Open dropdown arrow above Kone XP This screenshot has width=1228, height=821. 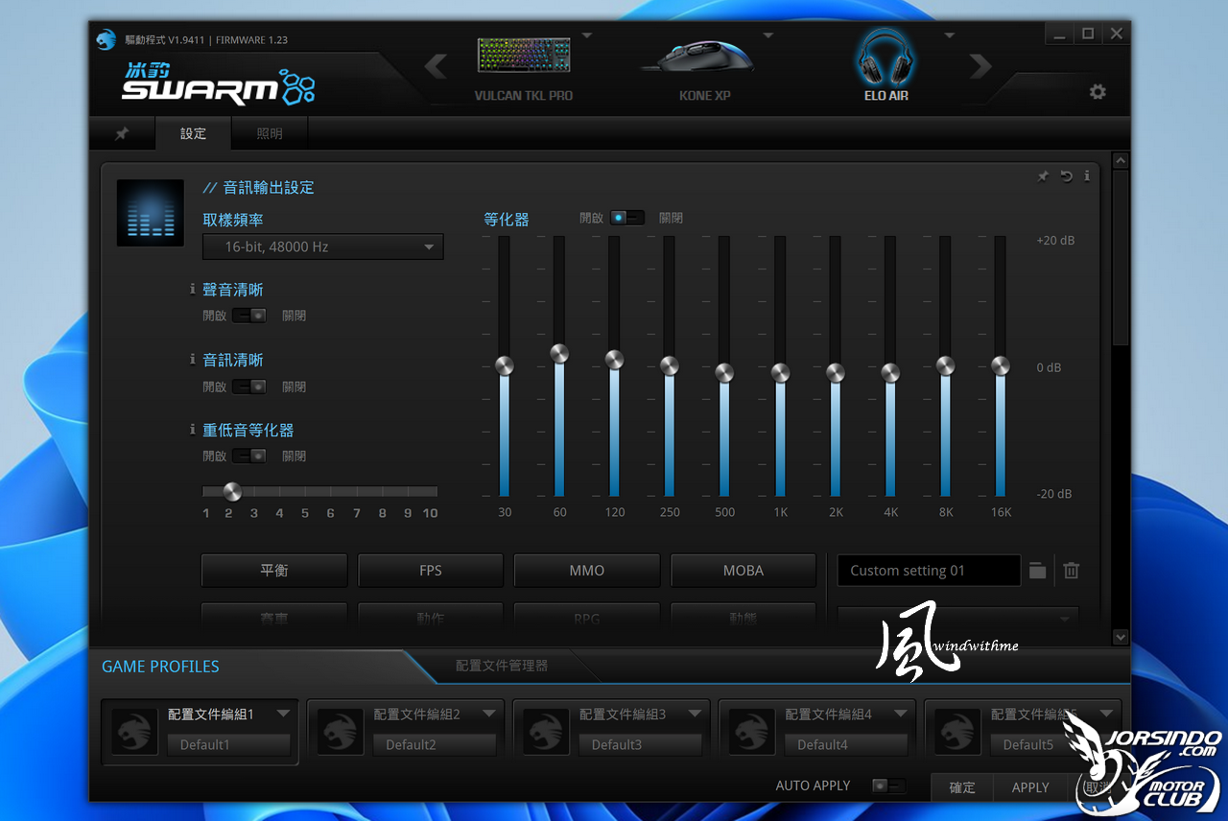point(767,35)
